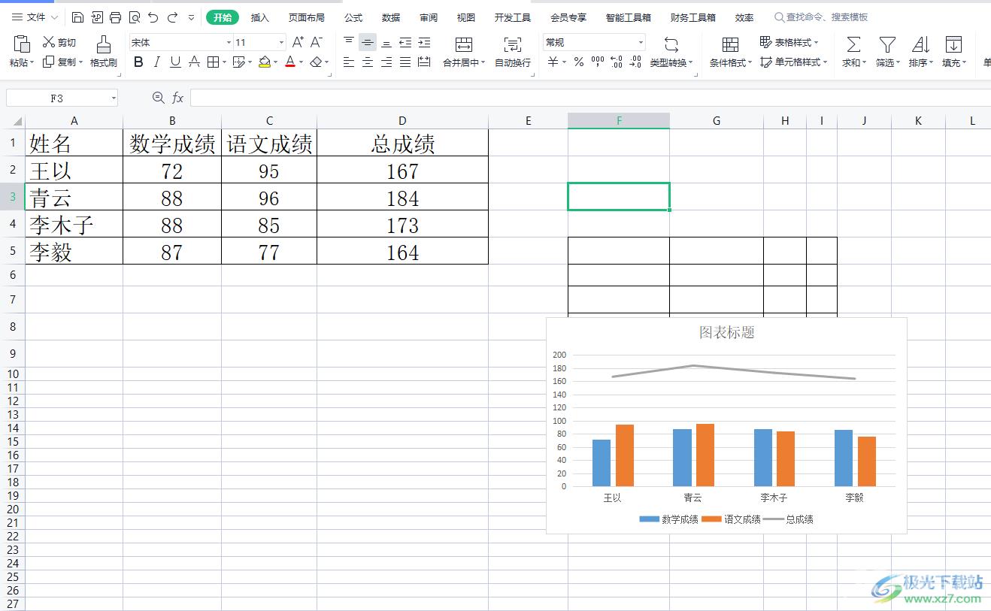Click the 查找命令 search box
The height and width of the screenshot is (611, 991).
(x=821, y=17)
